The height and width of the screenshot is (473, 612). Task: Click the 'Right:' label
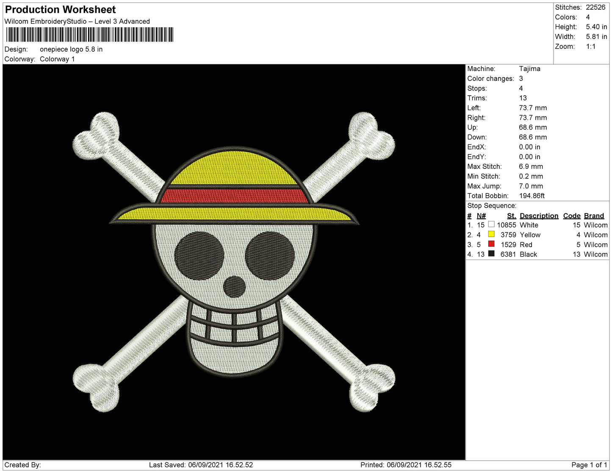(x=476, y=117)
